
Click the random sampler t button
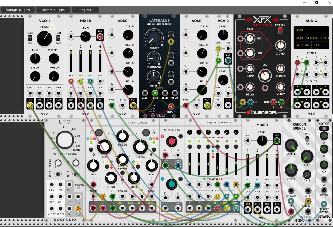(99, 133)
